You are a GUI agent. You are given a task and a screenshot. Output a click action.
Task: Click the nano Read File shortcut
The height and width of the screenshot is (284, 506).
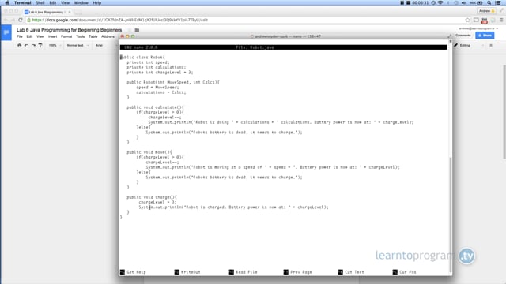244,272
